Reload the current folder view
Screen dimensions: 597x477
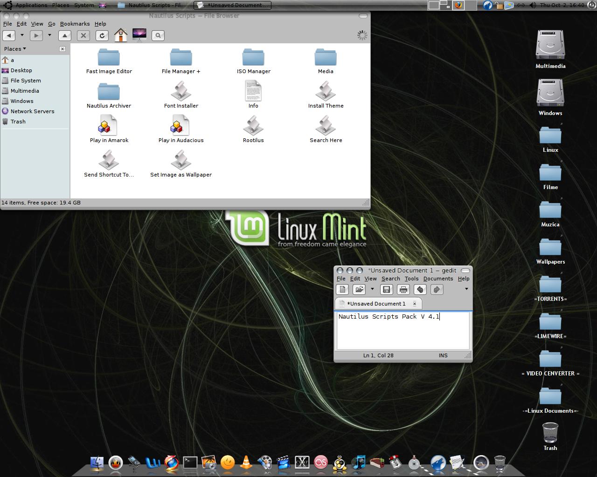[102, 35]
